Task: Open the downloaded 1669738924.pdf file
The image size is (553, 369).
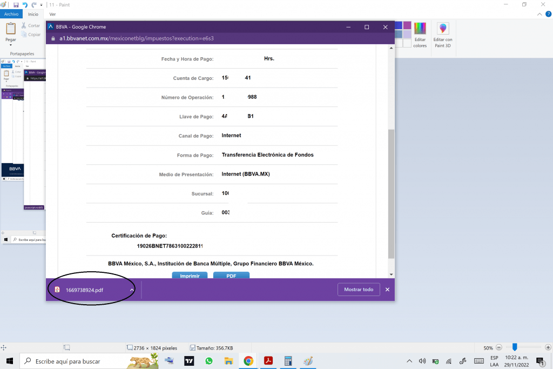Action: [84, 290]
